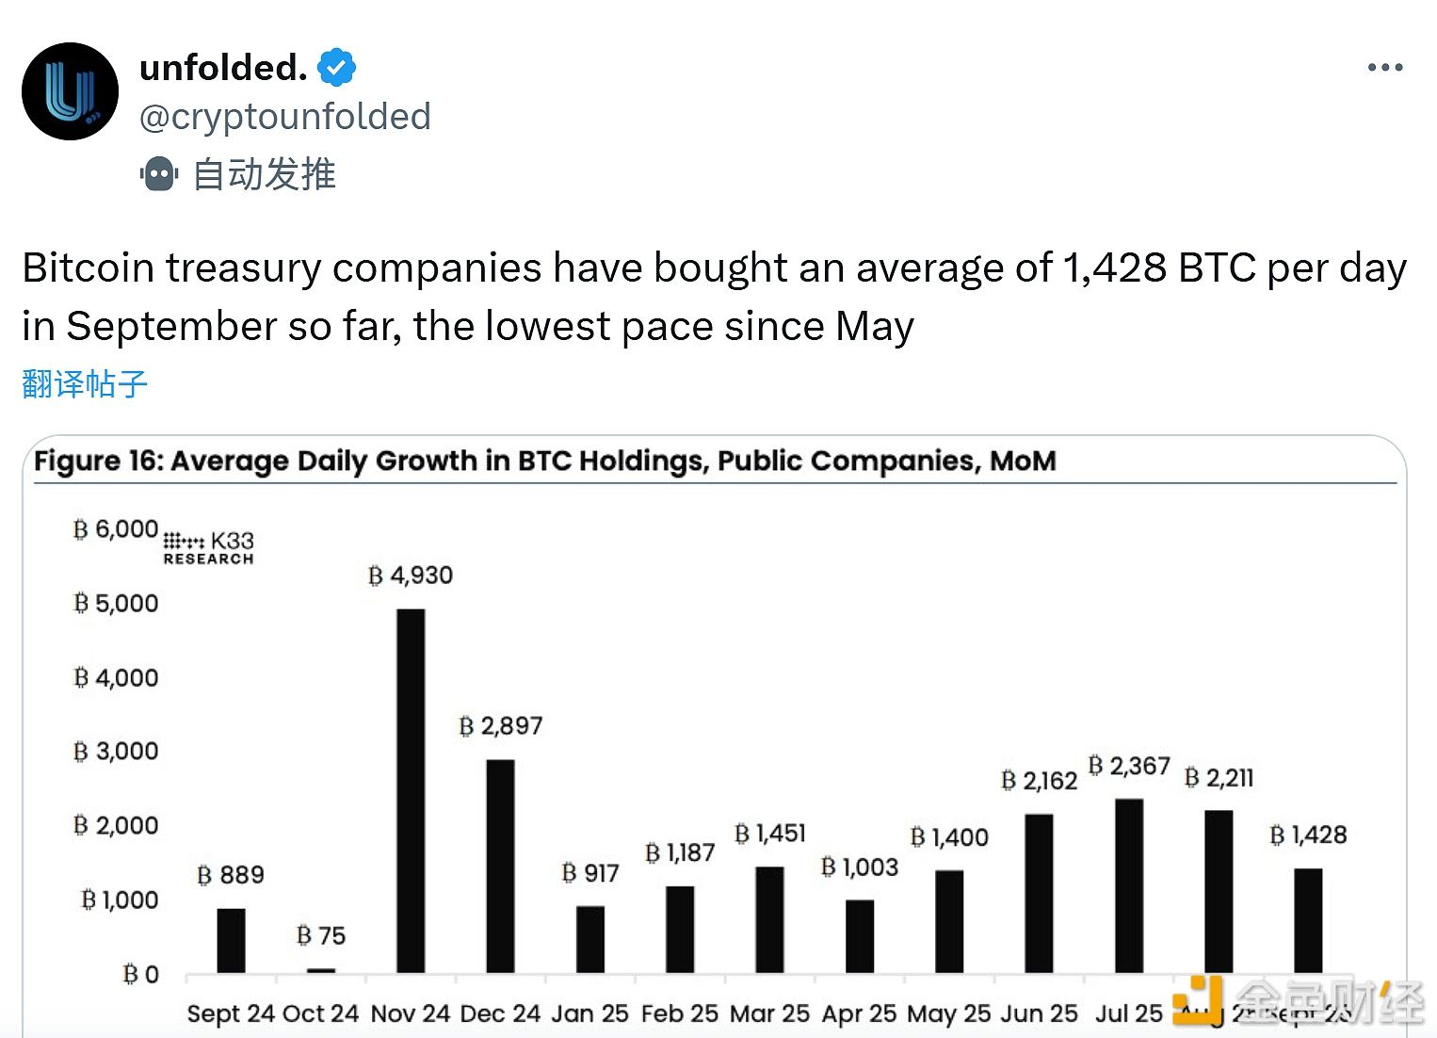Click the 自动发推 automated label
The height and width of the screenshot is (1038, 1437).
click(265, 174)
